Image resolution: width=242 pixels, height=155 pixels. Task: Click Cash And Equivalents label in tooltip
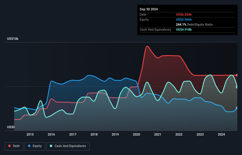point(155,29)
